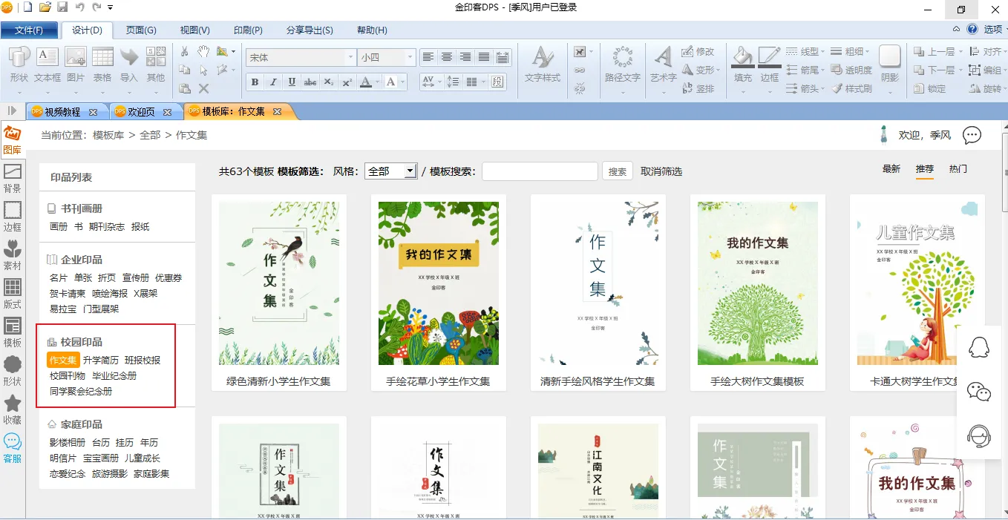The height and width of the screenshot is (520, 1008).
Task: Expand the 小四 font size dropdown
Action: pos(409,57)
